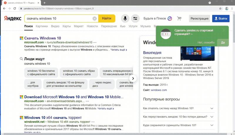Image resolution: width=235 pixels, height=135 pixels.
Task: Select suggestion '... через яндекс диск'
Action: click(102, 84)
